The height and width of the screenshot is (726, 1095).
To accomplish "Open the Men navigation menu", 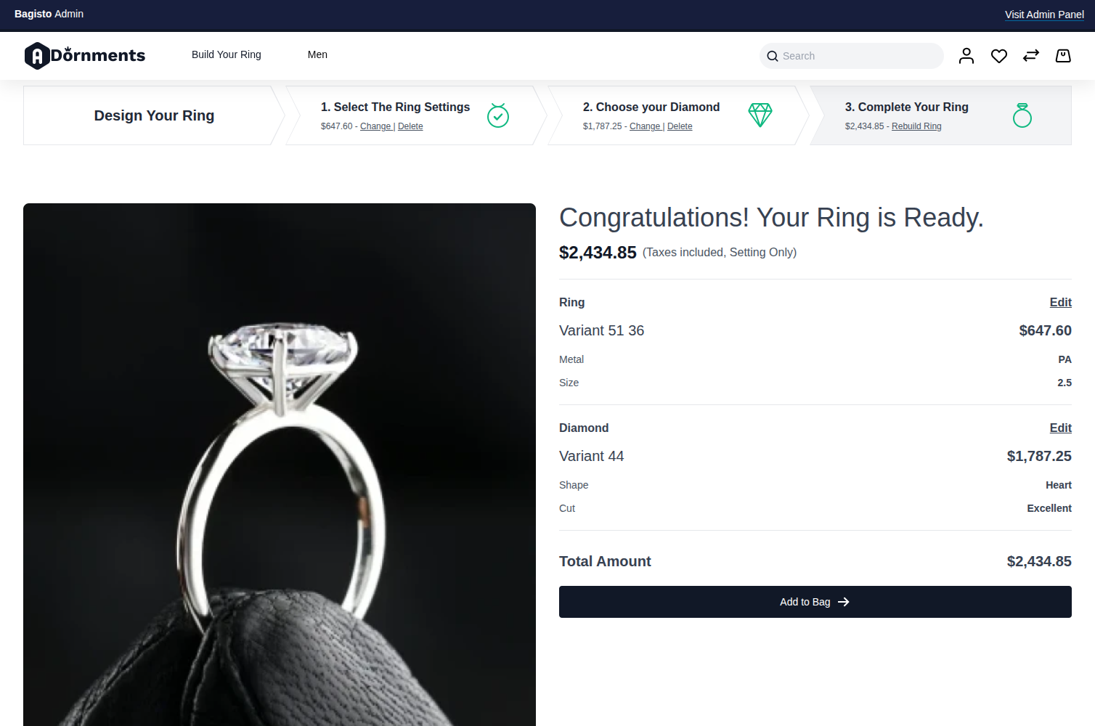I will coord(317,54).
